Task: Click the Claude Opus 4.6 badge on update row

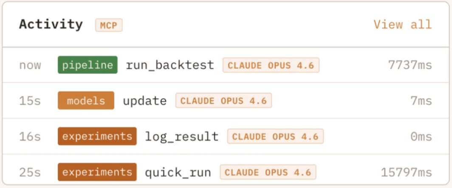Action: 223,101
